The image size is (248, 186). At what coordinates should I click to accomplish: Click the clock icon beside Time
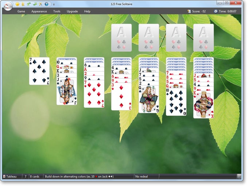216,11
